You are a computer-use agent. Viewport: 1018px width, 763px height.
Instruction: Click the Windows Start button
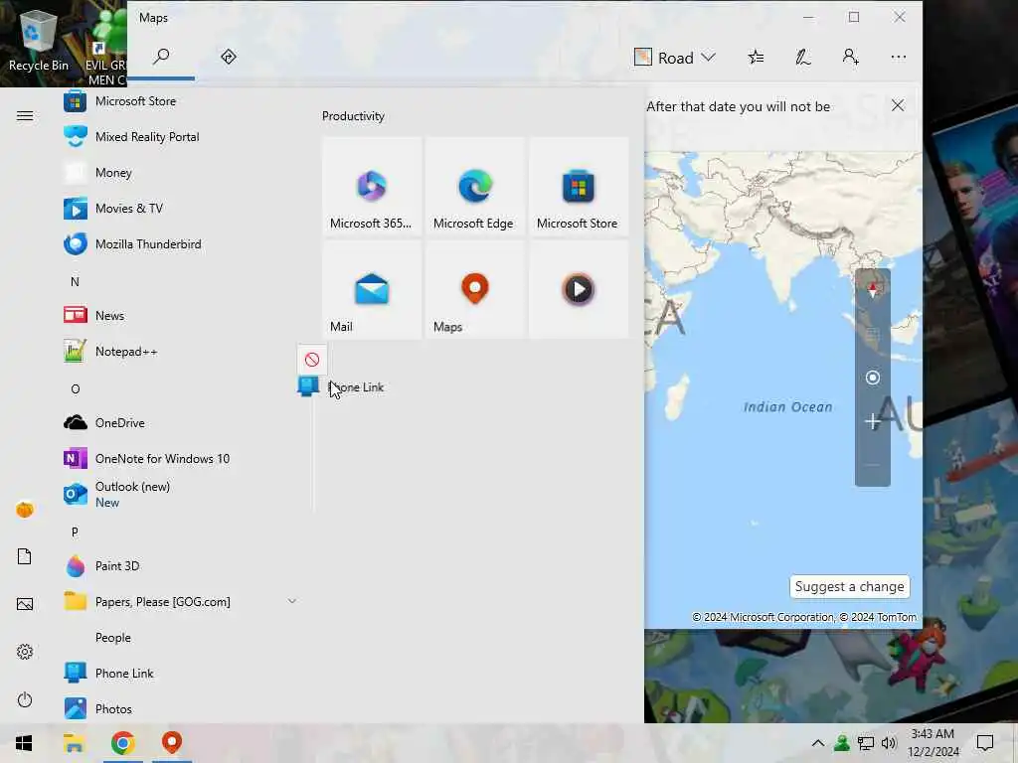[x=24, y=743]
